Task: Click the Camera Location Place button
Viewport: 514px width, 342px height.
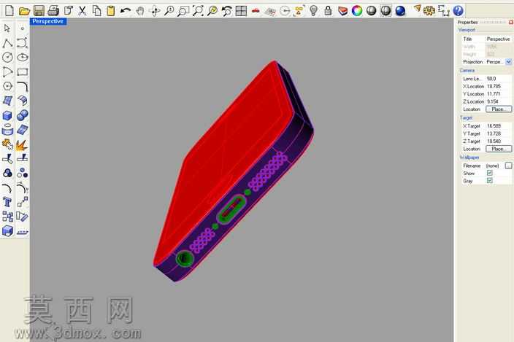Action: (498, 109)
